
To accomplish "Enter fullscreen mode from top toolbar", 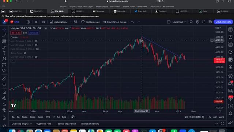I will [x=204, y=22].
